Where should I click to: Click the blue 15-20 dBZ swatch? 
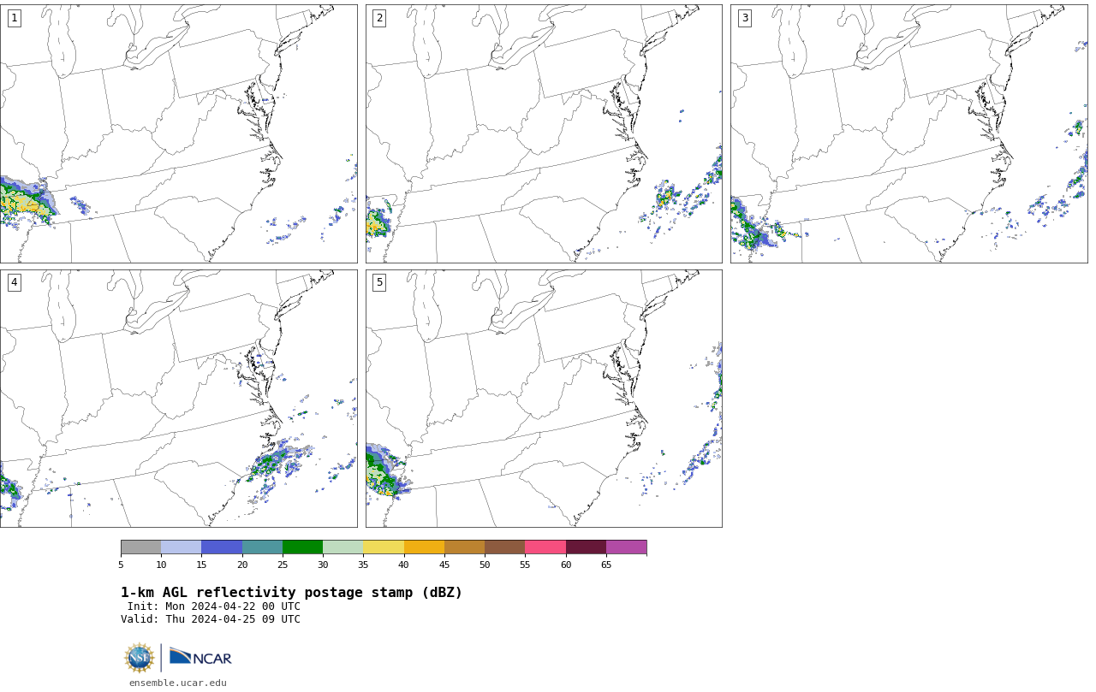click(x=222, y=547)
